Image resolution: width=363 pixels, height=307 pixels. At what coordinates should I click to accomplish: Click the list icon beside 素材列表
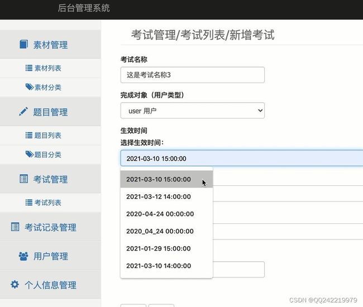tap(28, 68)
